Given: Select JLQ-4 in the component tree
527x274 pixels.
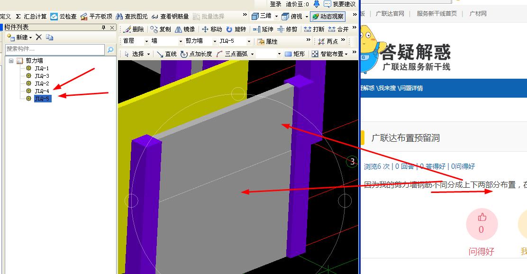Looking at the screenshot, I should pos(42,91).
